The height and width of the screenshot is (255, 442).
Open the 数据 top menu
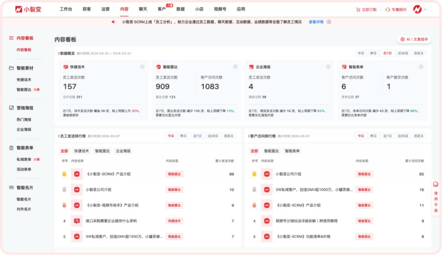coord(180,9)
